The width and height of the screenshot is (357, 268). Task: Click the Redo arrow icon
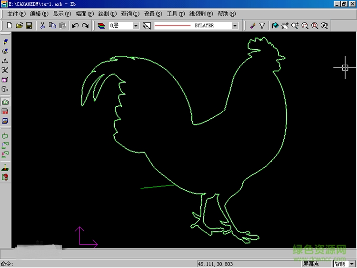click(x=85, y=25)
